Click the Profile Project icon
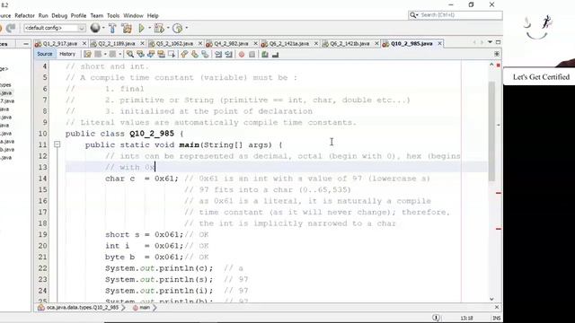This screenshot has width=575, height=323. (x=177, y=28)
